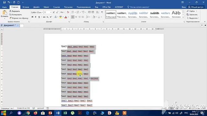Click text highlight color marker
207x116 pixels.
click(x=60, y=17)
